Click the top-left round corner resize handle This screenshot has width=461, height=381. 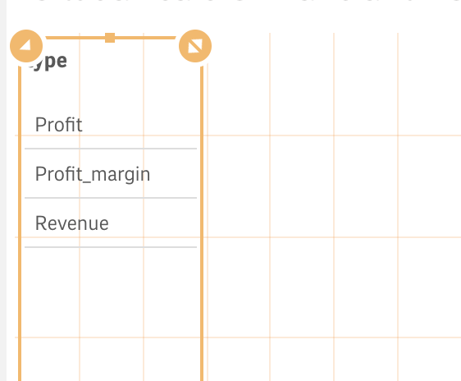click(x=26, y=46)
